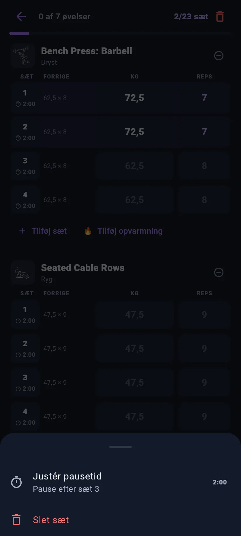Click the flame icon for warm-up
The width and height of the screenshot is (241, 536).
tap(88, 231)
